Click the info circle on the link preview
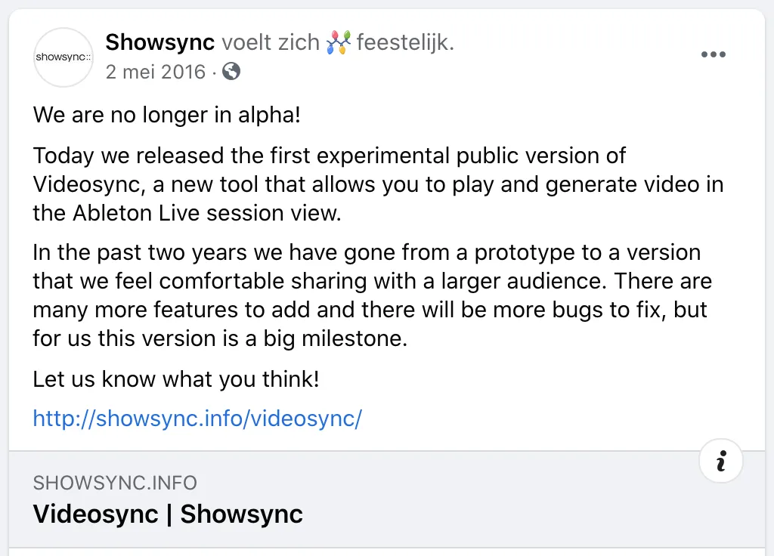The width and height of the screenshot is (774, 556). pos(721,461)
